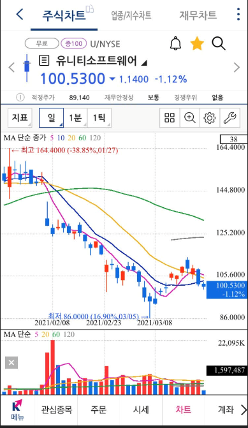Open the 차트 bottom tab
Image resolution: width=248 pixels, height=428 pixels.
183,410
